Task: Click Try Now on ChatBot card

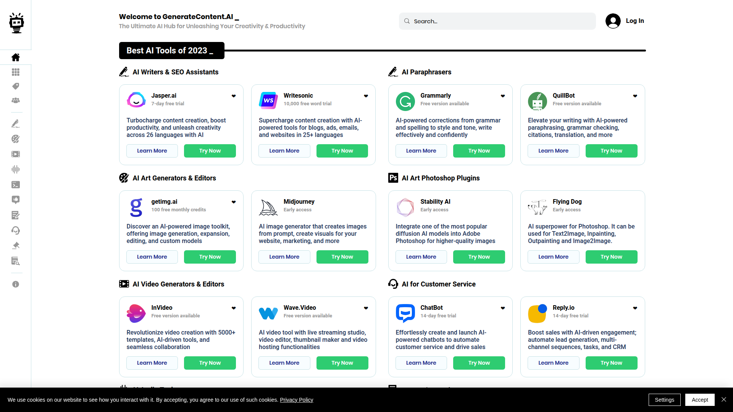Action: pos(479,363)
